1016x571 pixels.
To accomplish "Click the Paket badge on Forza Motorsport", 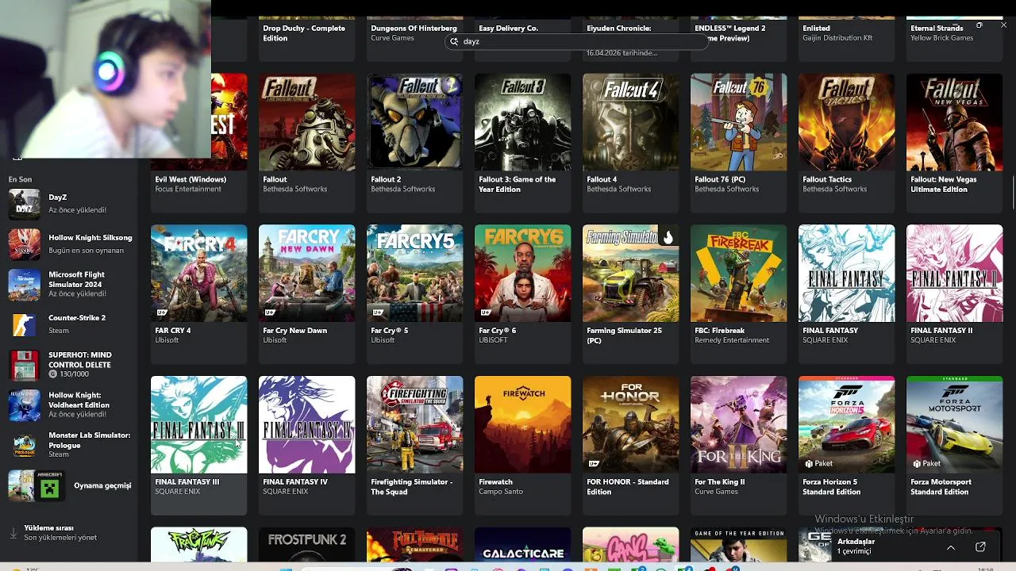I will 926,463.
